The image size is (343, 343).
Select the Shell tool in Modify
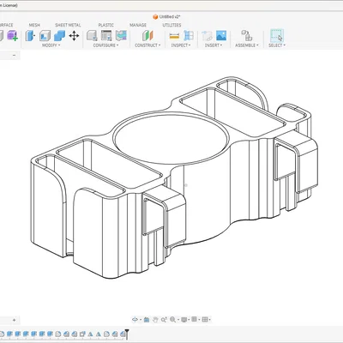[x=45, y=36]
